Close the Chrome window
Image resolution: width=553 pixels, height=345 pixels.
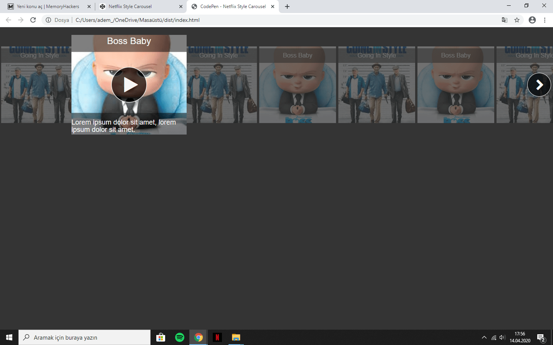(x=544, y=5)
